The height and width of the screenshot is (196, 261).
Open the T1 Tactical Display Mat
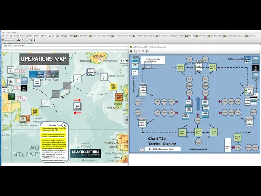point(122,36)
